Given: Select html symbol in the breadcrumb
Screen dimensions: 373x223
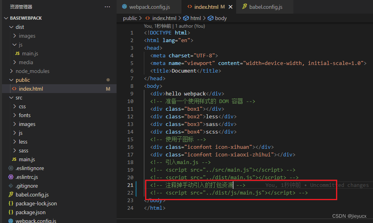Looking at the screenshot, I should pyautogui.click(x=195, y=18).
